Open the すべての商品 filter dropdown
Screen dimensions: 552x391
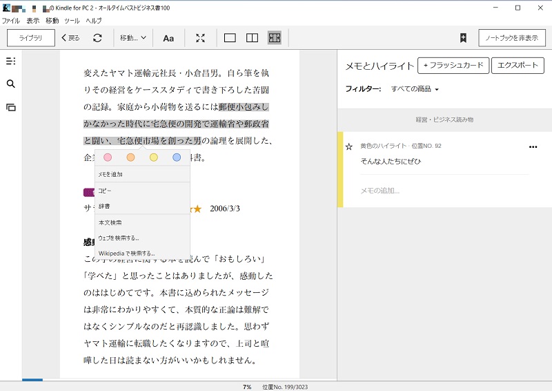tap(415, 89)
